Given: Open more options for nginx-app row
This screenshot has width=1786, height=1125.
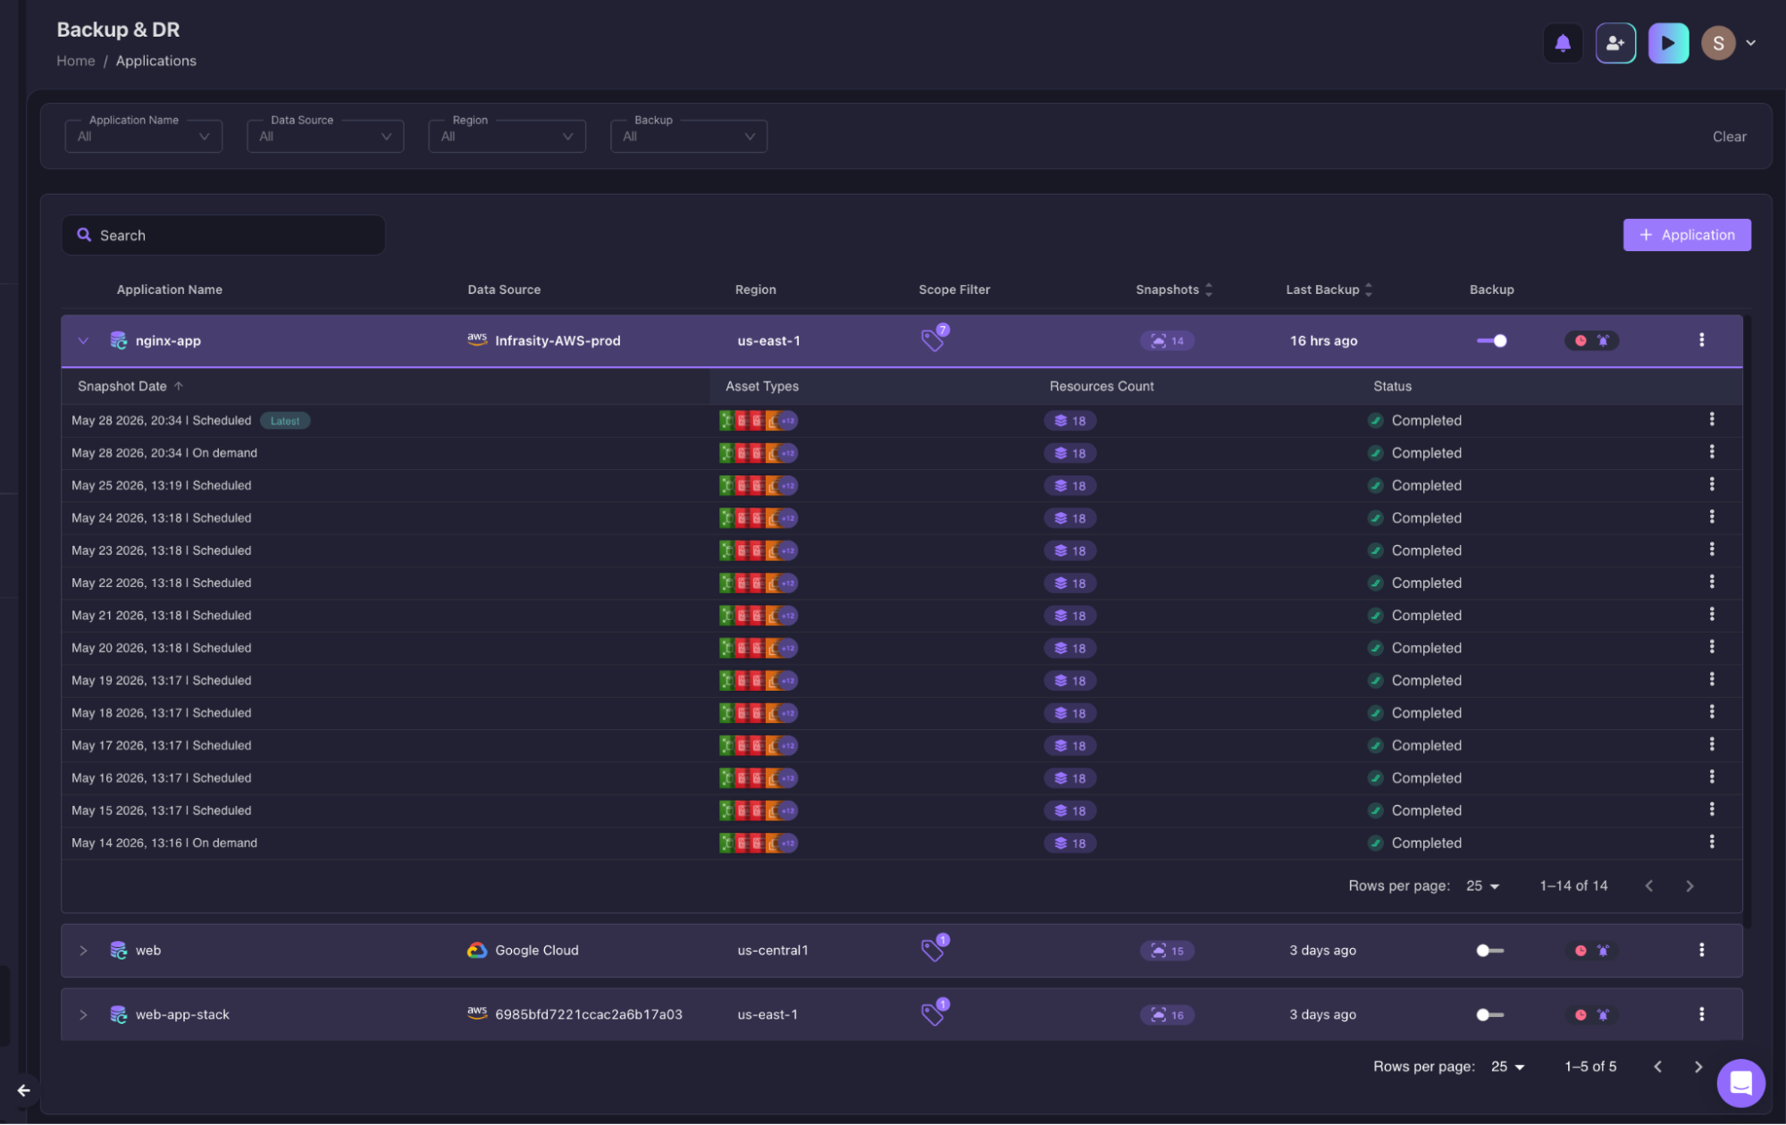Looking at the screenshot, I should click(1701, 340).
